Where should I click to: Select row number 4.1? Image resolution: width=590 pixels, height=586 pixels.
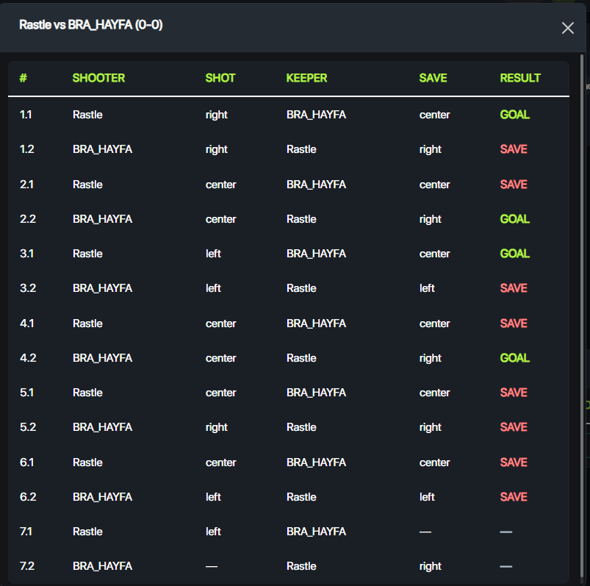tap(26, 324)
